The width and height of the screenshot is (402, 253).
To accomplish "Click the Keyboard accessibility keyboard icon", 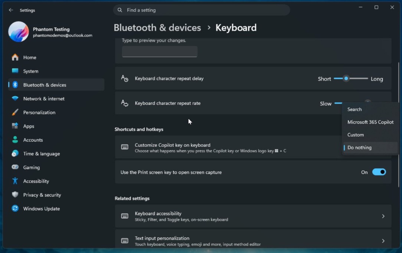I will [x=125, y=216].
